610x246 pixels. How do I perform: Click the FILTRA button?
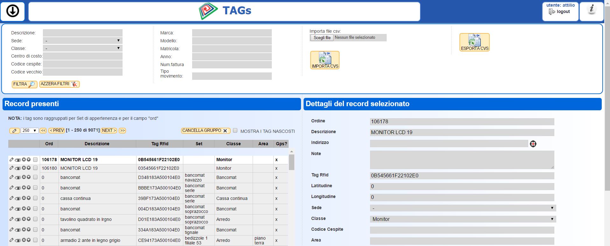pos(24,84)
